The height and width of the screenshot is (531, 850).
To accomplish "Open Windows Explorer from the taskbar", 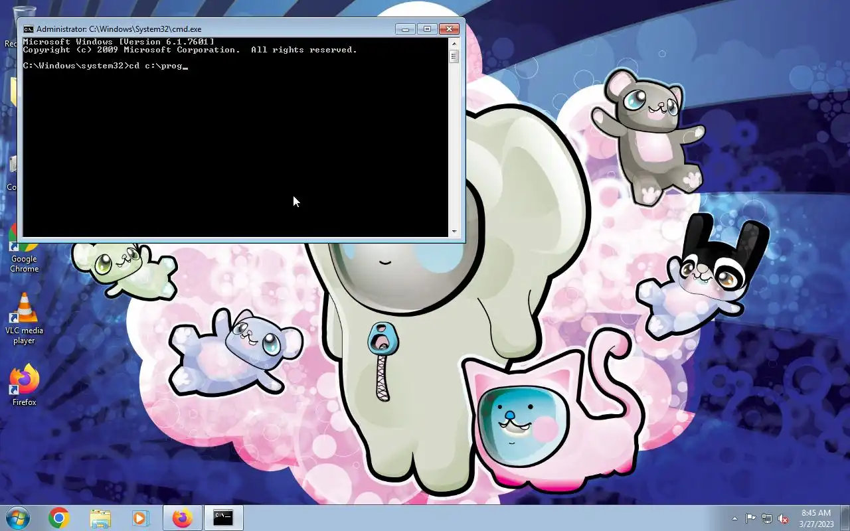I will 100,518.
